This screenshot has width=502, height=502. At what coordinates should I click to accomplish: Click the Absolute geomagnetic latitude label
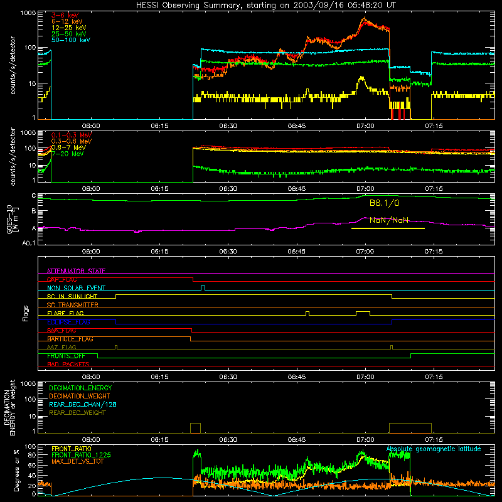434,449
